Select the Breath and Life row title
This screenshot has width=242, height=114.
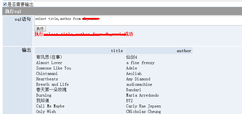click(x=53, y=84)
